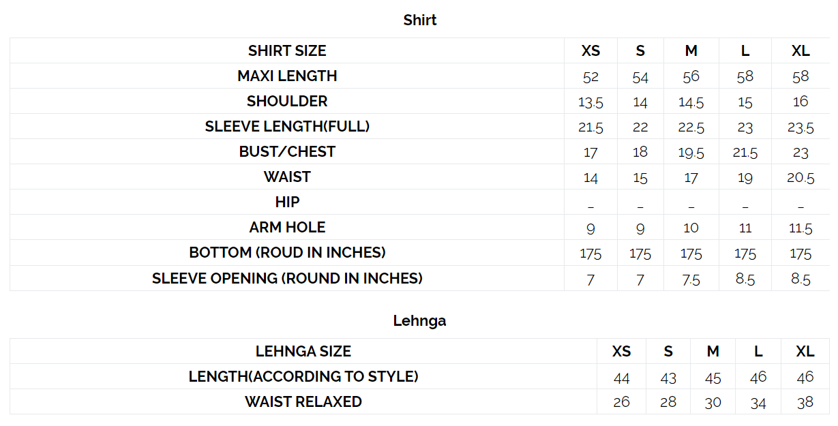Click the "SLEEVE LENGTH(FULL)" row label
The height and width of the screenshot is (426, 838).
coord(287,127)
